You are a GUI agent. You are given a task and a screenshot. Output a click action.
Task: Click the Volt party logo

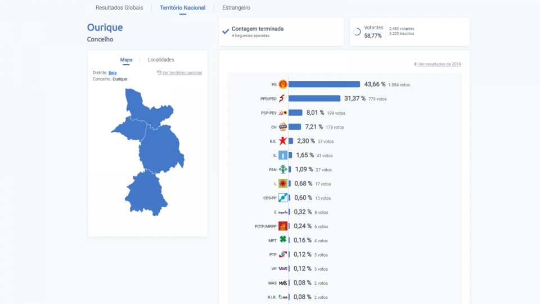coord(283,269)
